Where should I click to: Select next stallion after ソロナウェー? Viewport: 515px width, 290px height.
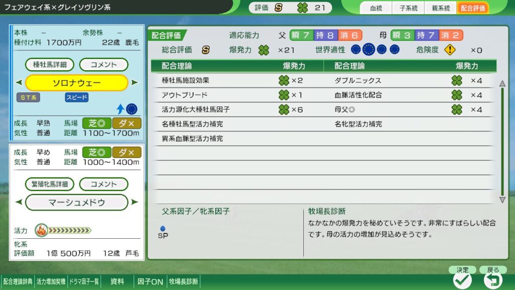pos(134,83)
